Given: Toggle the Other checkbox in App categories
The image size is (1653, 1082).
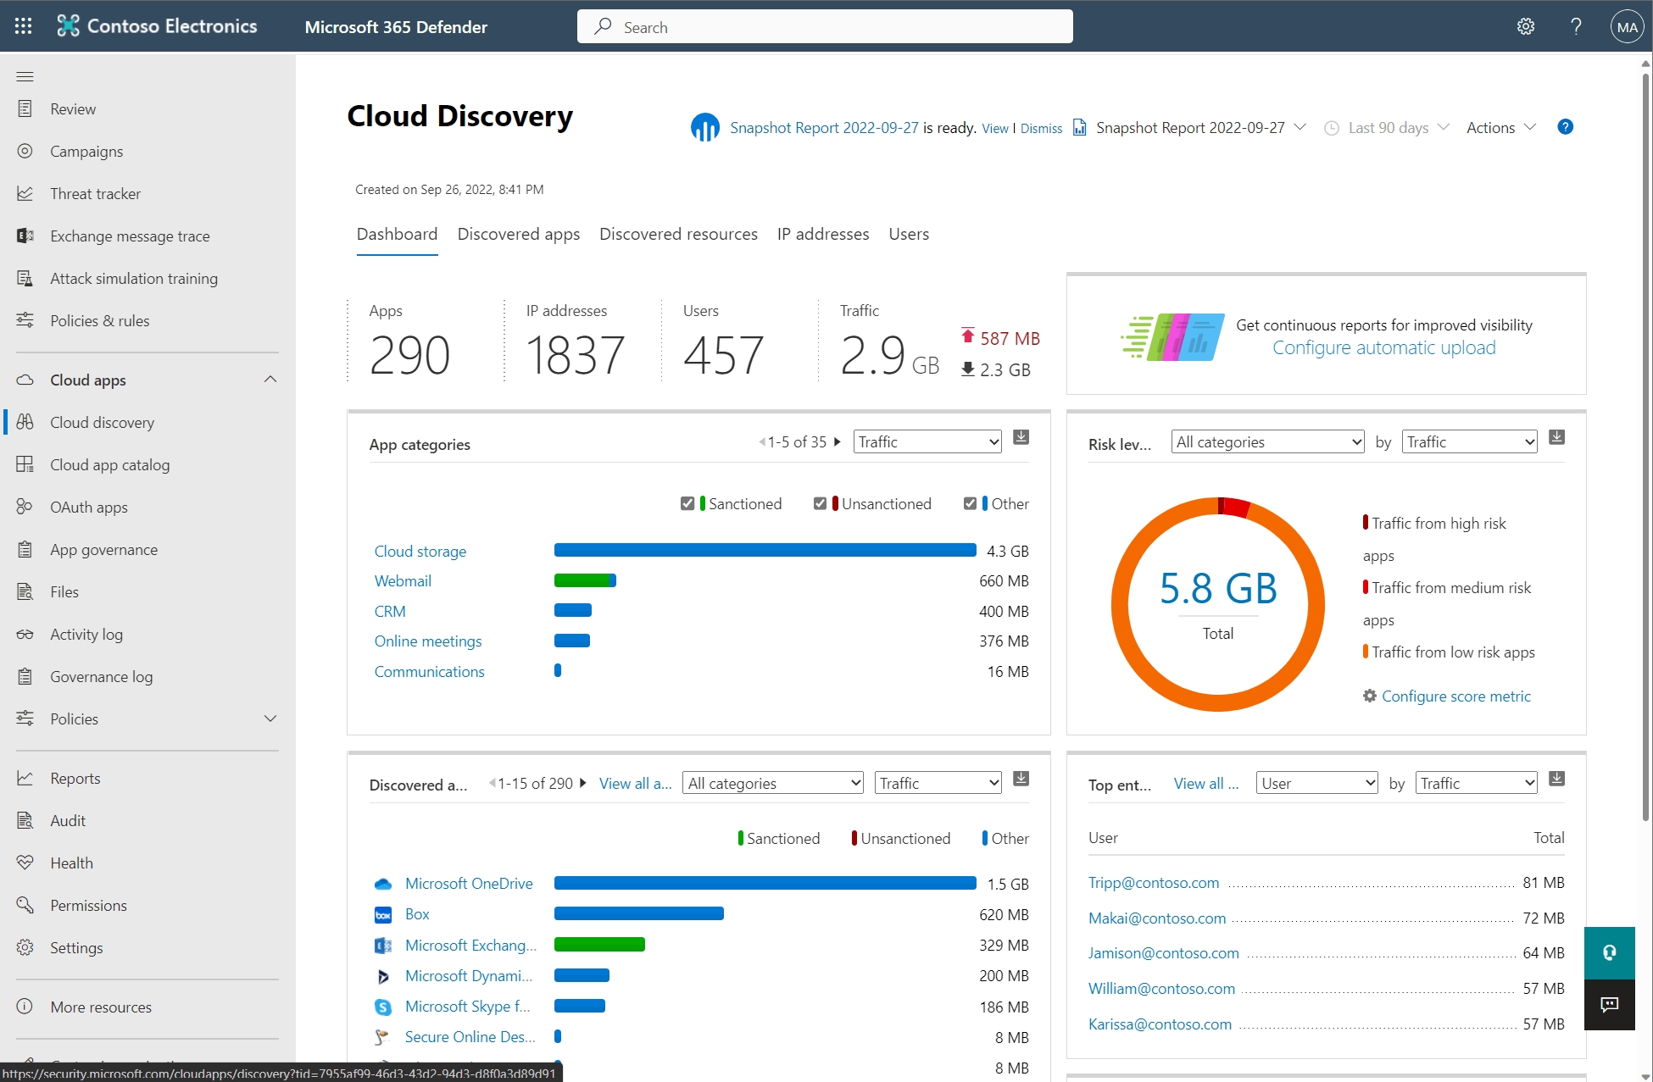Looking at the screenshot, I should [970, 503].
